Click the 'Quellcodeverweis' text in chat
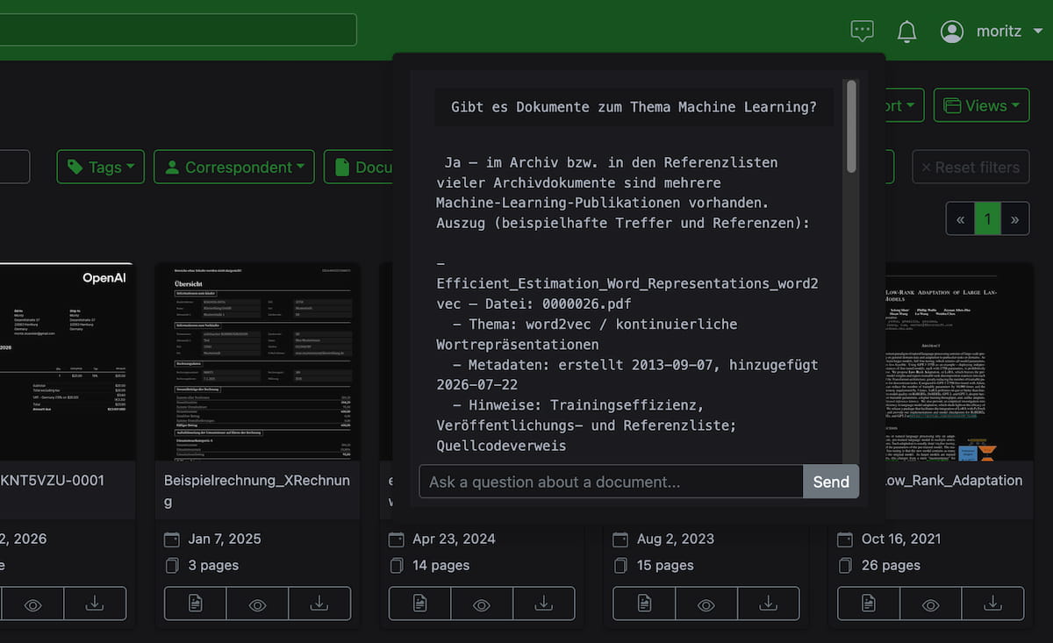 click(501, 446)
